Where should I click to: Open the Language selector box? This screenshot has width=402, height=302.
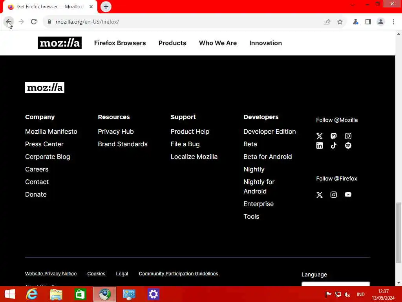(x=336, y=284)
